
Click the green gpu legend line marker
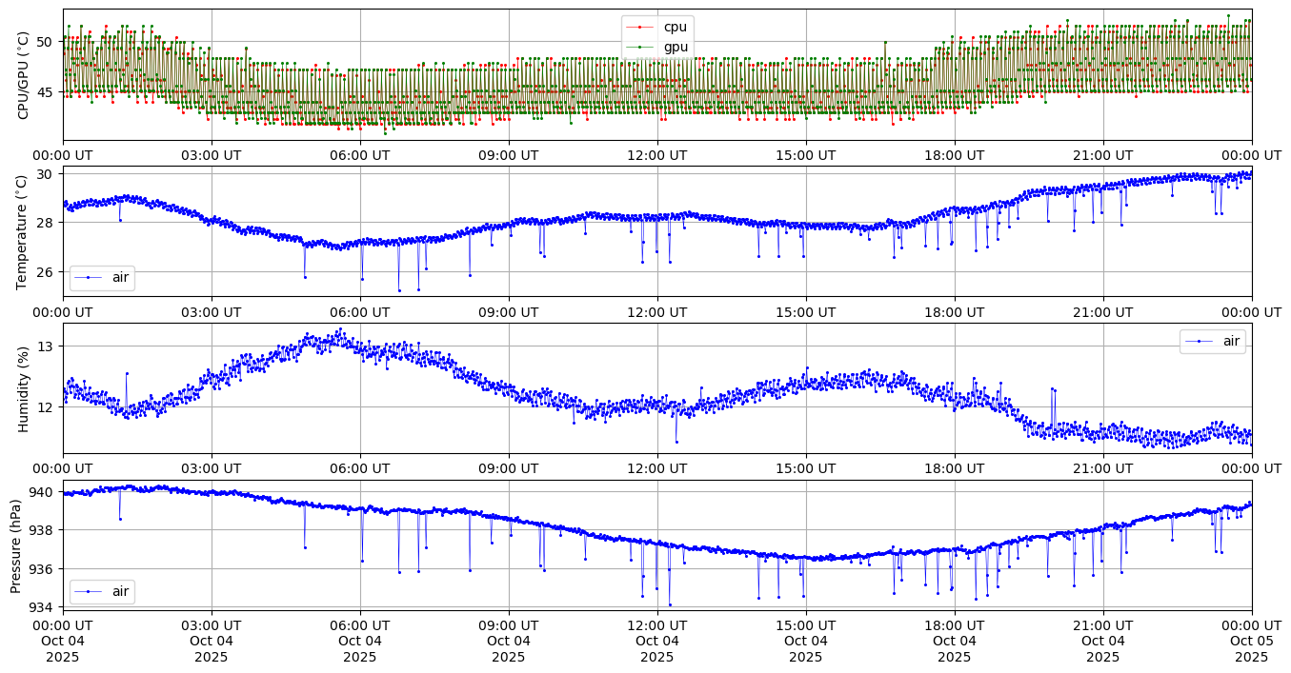pyautogui.click(x=640, y=47)
